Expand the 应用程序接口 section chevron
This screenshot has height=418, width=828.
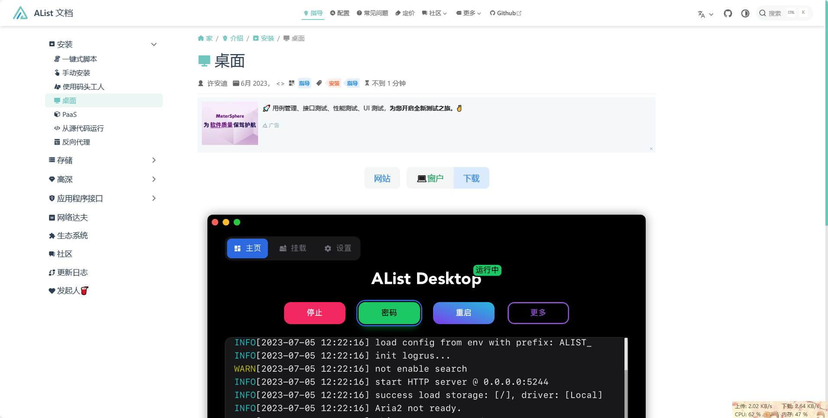pyautogui.click(x=154, y=198)
